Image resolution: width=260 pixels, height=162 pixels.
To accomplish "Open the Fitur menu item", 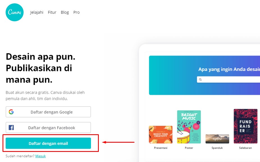I will pos(52,12).
